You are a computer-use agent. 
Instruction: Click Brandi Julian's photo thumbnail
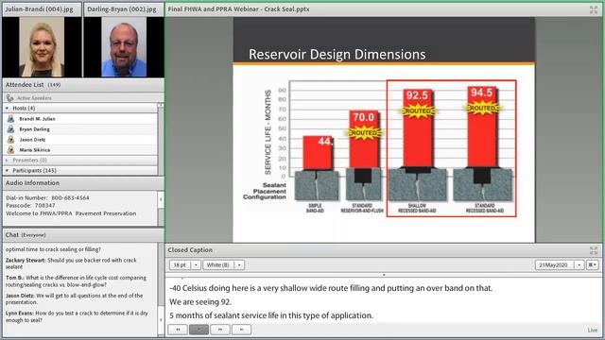point(42,47)
